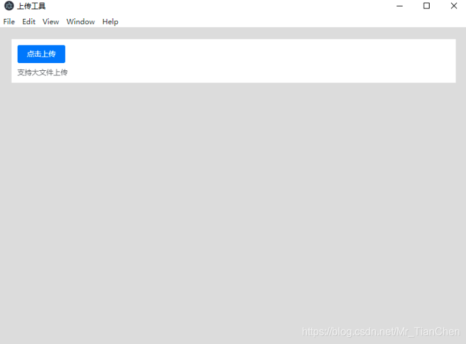The image size is (466, 344).
Task: Close the 上传工具 window
Action: (x=454, y=6)
